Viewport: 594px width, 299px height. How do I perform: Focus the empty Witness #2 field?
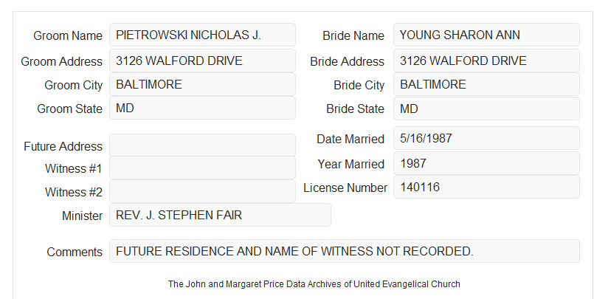(202, 191)
